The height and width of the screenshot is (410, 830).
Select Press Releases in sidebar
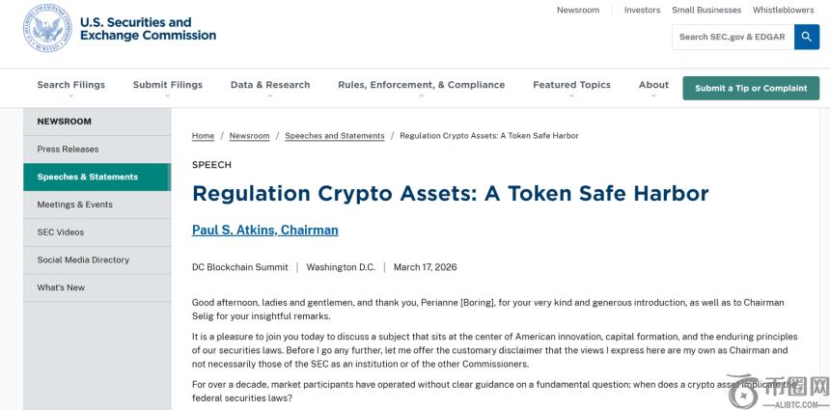(x=68, y=150)
